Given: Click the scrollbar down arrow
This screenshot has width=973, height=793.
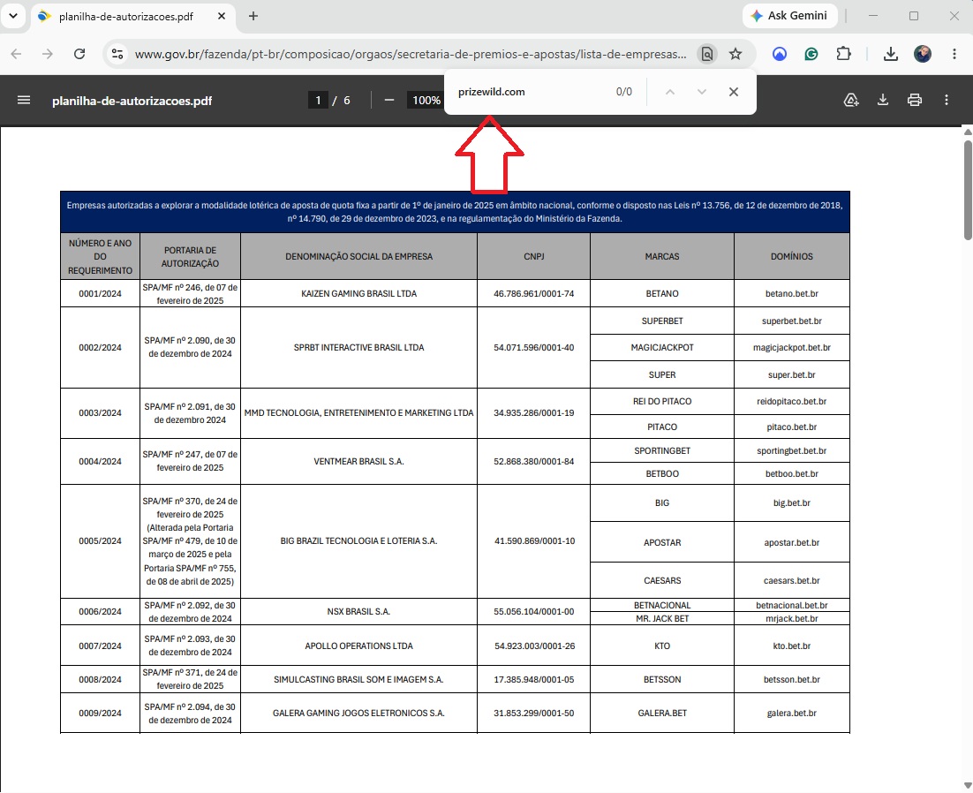Looking at the screenshot, I should point(968,786).
